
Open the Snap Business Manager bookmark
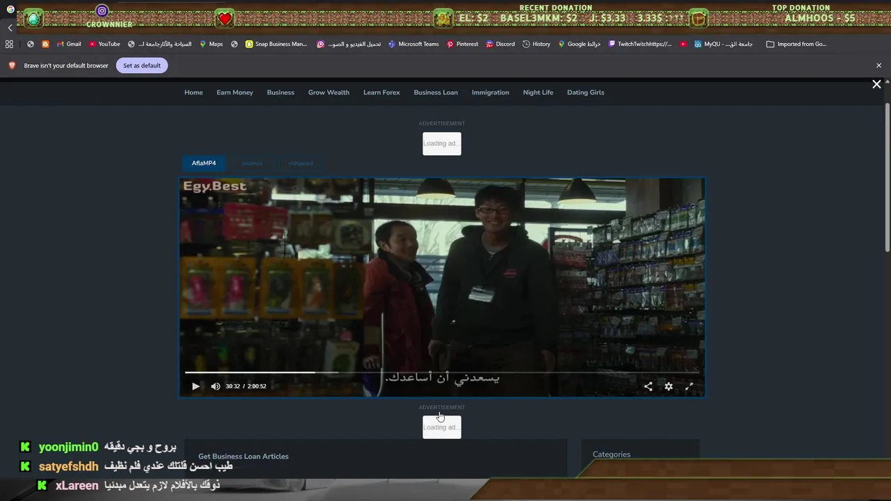point(276,44)
